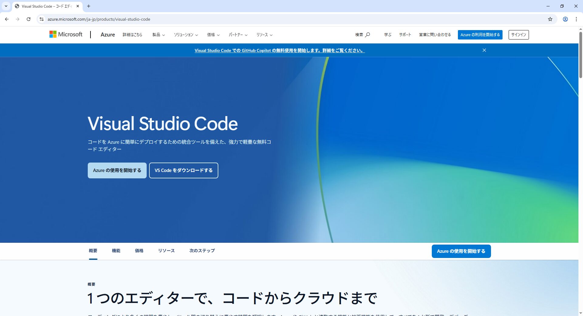This screenshot has height=316, width=583.
Task: Click the サインイン button
Action: coord(519,35)
